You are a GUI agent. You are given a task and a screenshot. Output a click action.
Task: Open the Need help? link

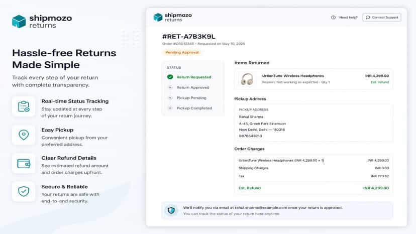[x=348, y=18]
